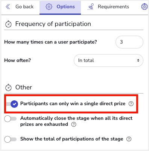Viewport: 149px width, 151px height.
Task: Click stopwatch icon next to Frequency of participation
Action: click(8, 24)
